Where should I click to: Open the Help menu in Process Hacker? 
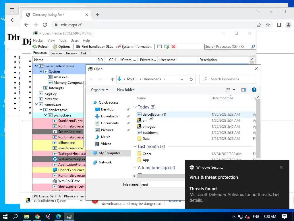coord(86,41)
